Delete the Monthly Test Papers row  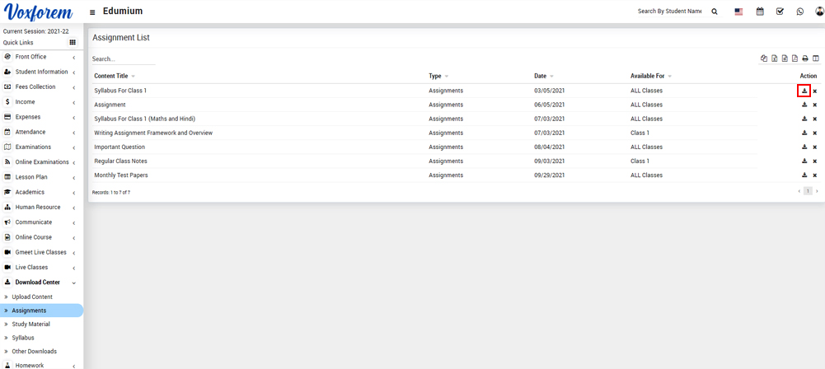click(815, 175)
